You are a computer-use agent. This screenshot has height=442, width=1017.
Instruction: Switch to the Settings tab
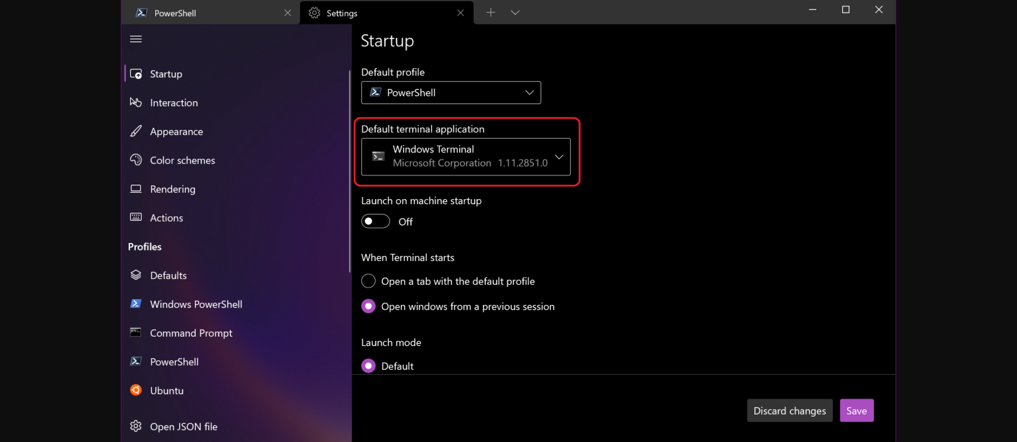point(387,13)
